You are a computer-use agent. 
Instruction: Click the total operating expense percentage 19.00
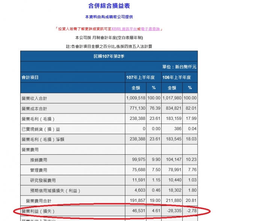click(x=155, y=200)
